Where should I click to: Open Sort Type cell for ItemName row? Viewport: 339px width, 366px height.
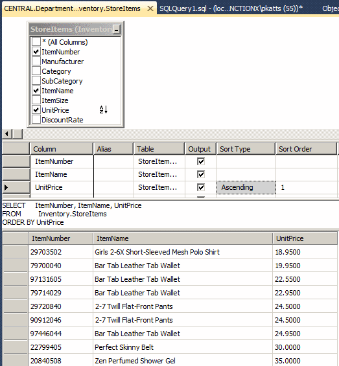(246, 174)
